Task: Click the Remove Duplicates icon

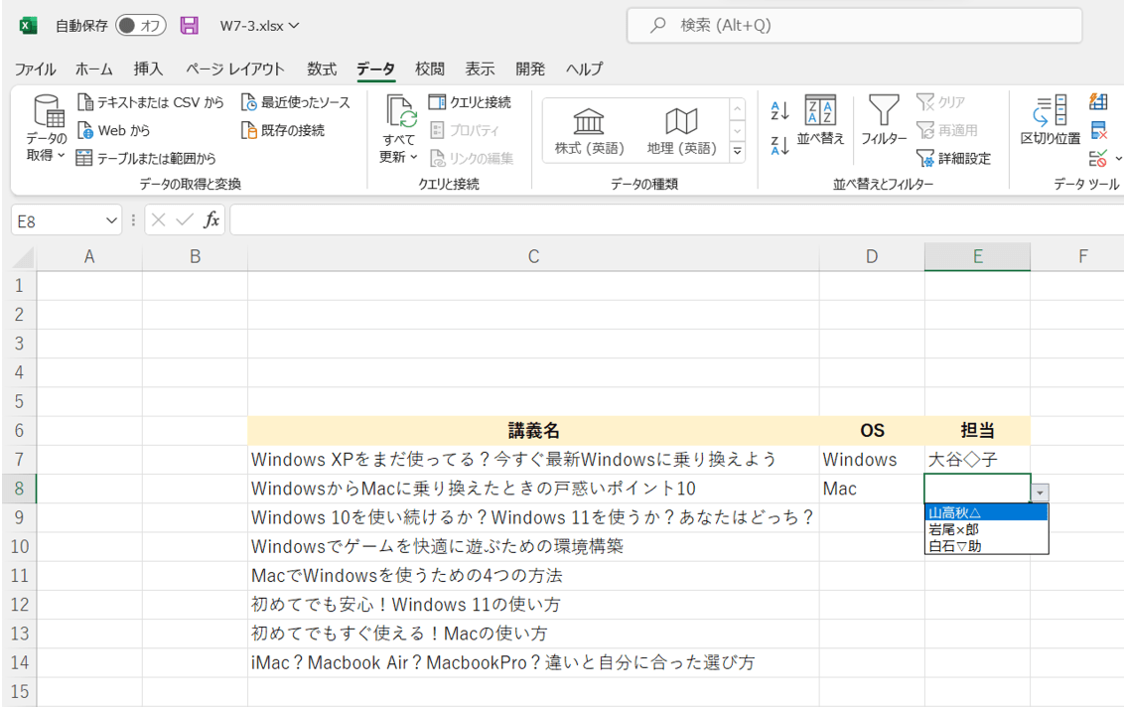Action: point(1098,130)
